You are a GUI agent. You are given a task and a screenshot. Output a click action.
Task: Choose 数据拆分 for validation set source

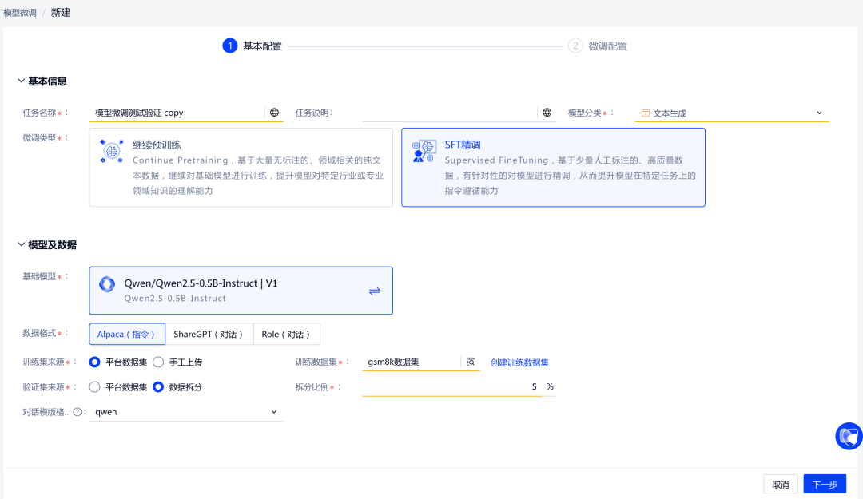click(158, 387)
